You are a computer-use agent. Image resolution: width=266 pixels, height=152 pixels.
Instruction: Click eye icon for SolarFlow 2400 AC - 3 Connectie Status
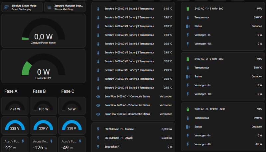pos(98,114)
